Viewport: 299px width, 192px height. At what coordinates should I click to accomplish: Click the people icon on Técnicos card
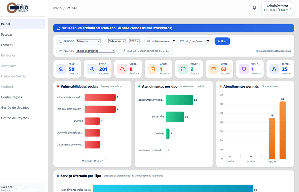[x=274, y=69]
